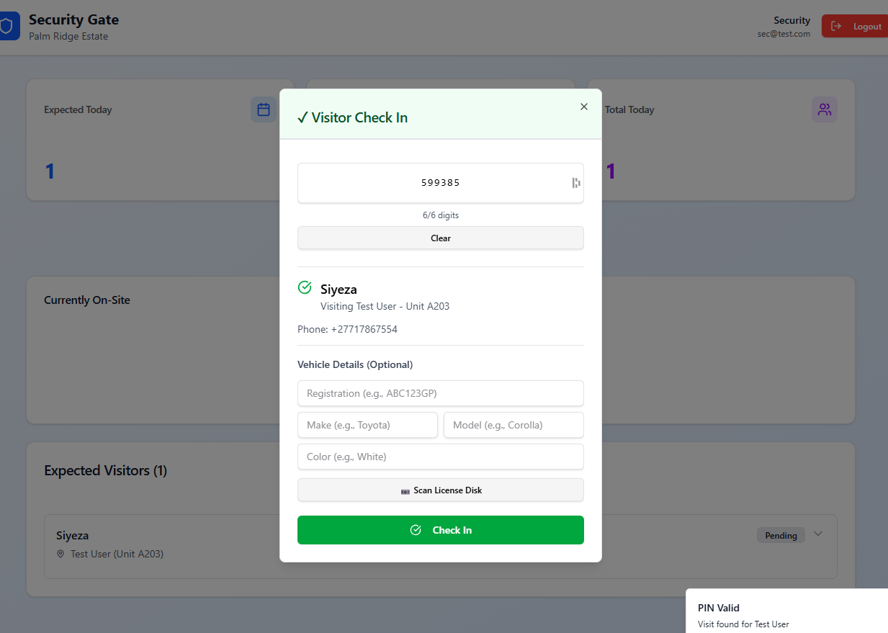Click the vehicle Make input field
The width and height of the screenshot is (888, 633).
tap(367, 425)
